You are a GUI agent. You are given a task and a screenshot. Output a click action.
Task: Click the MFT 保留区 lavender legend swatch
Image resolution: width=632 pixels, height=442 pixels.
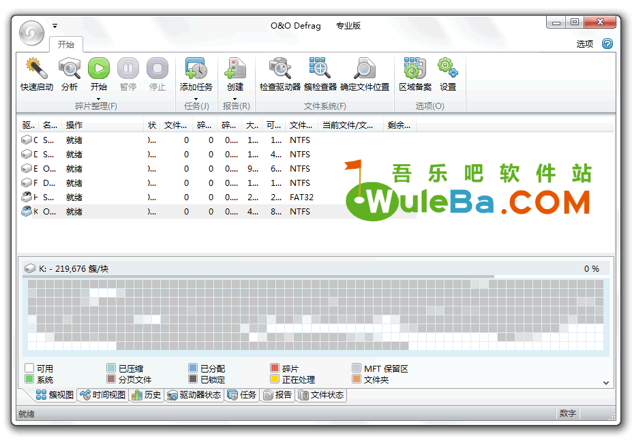(x=357, y=368)
